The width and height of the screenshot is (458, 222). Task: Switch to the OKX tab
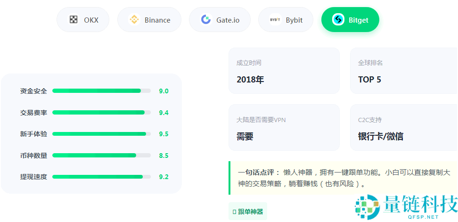(x=83, y=20)
